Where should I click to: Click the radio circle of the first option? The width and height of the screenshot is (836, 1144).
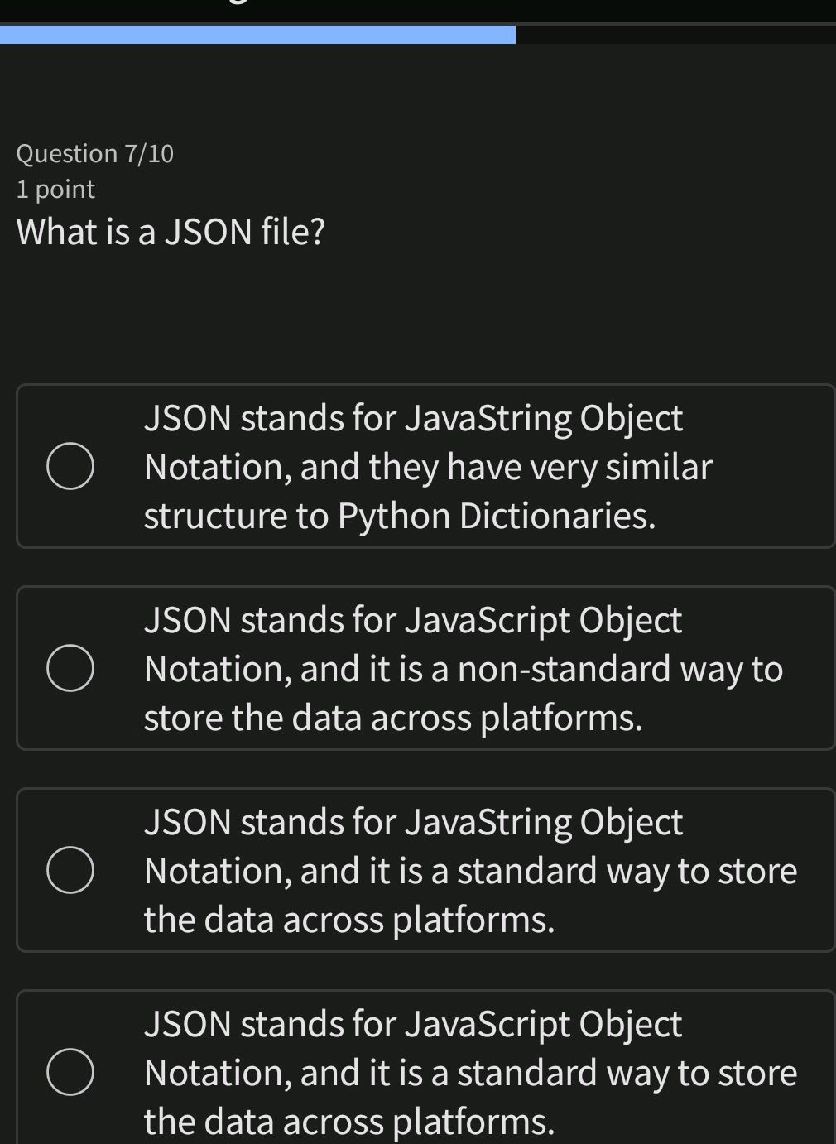pos(71,466)
